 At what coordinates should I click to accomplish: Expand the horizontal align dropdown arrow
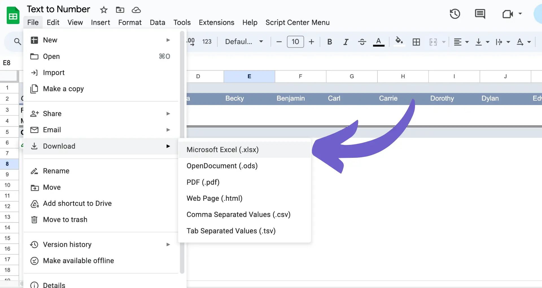pyautogui.click(x=467, y=42)
